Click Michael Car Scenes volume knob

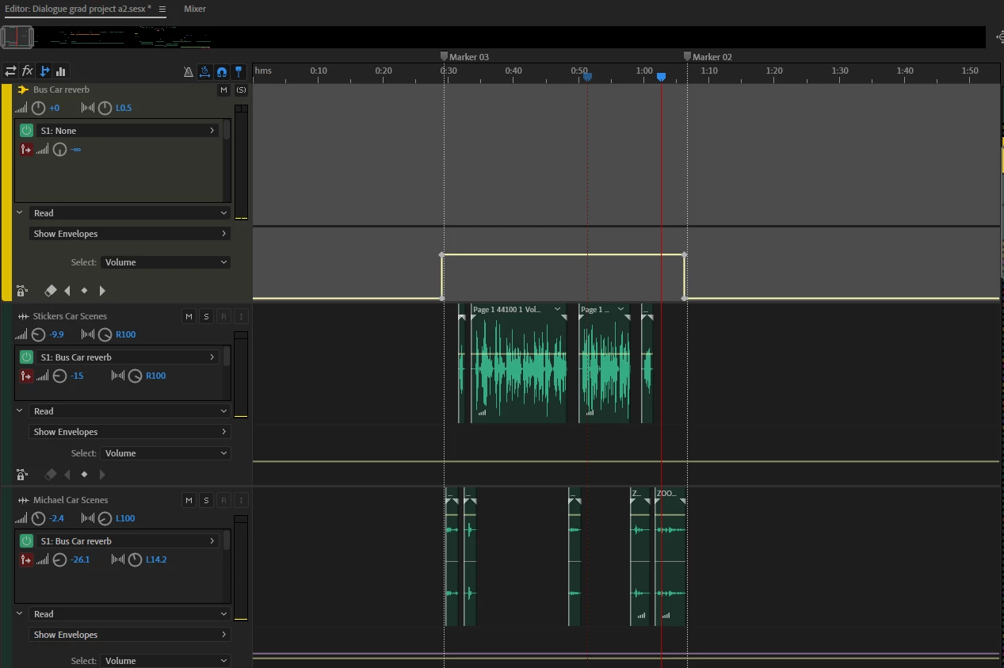click(x=38, y=518)
